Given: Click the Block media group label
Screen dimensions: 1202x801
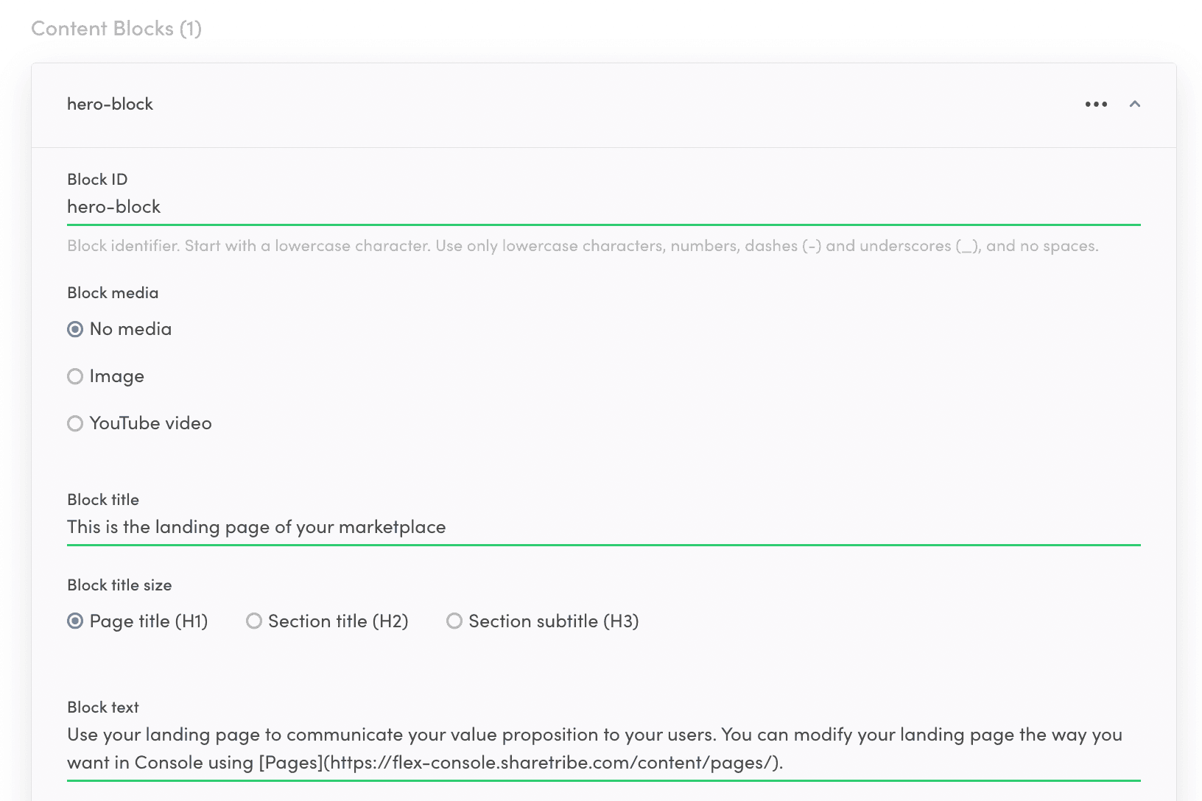Looking at the screenshot, I should (113, 293).
